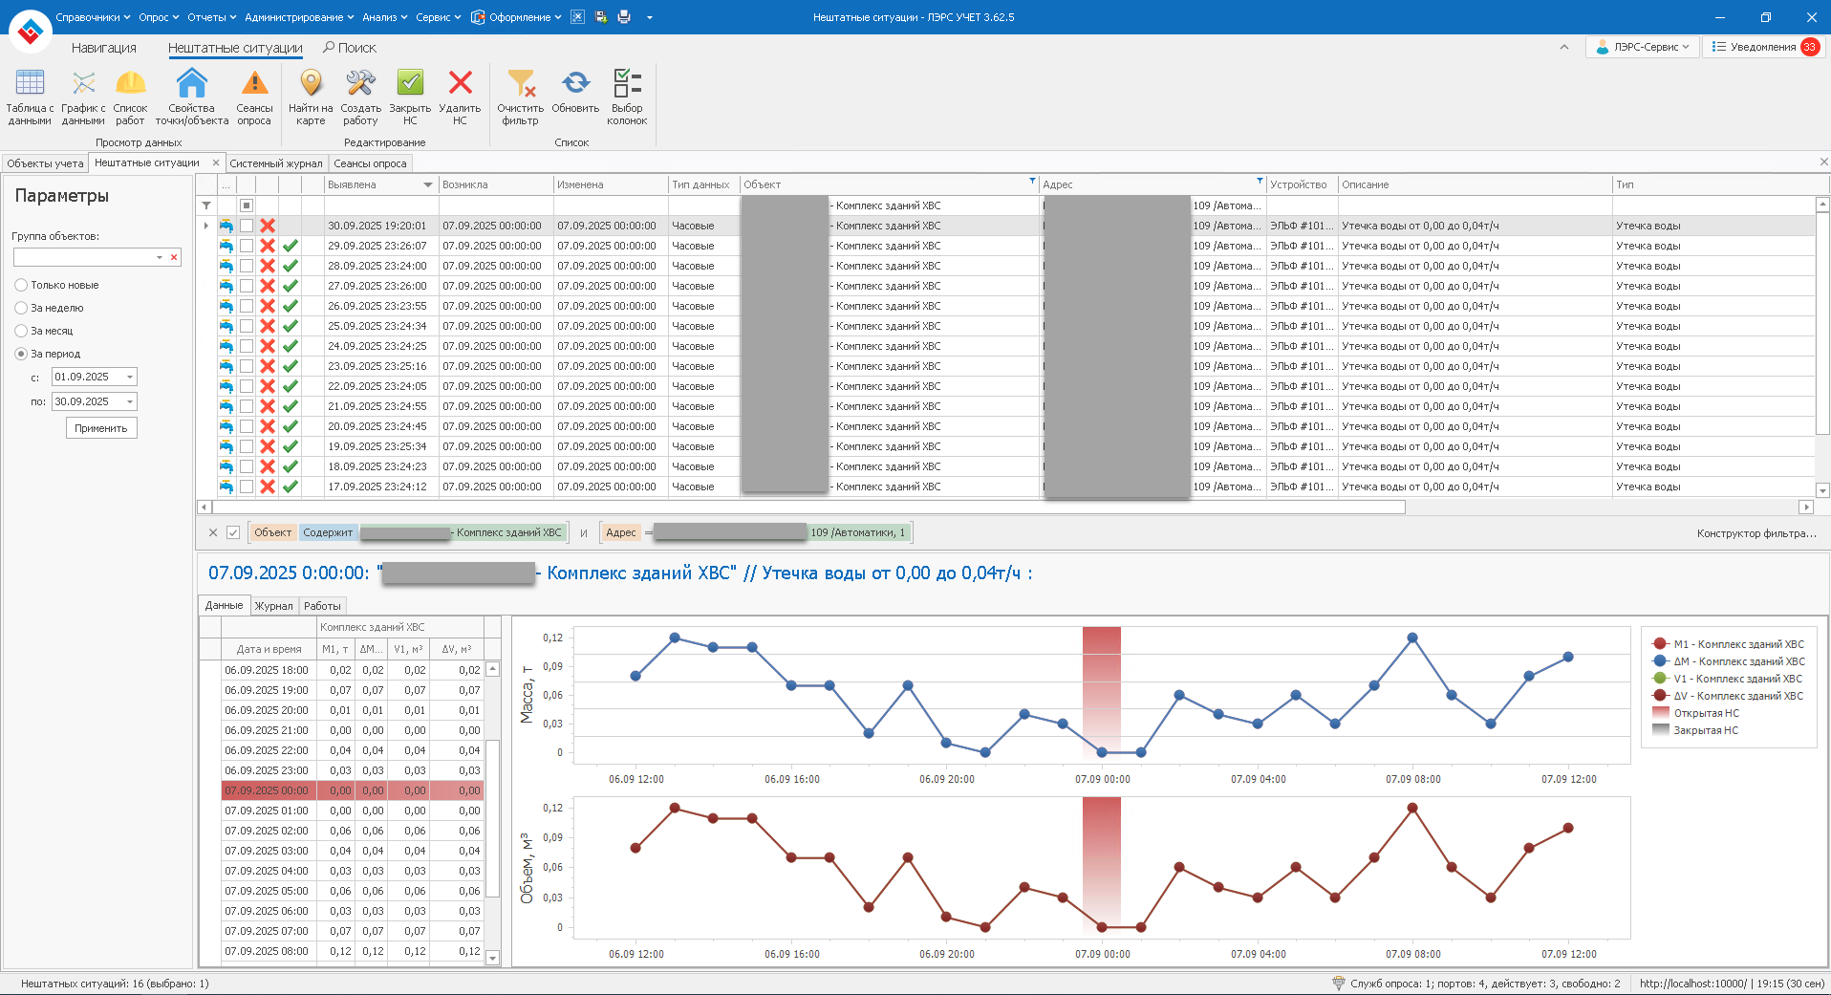This screenshot has width=1831, height=995.
Task: Click Очистить фильтр funnel icon
Action: [x=520, y=84]
